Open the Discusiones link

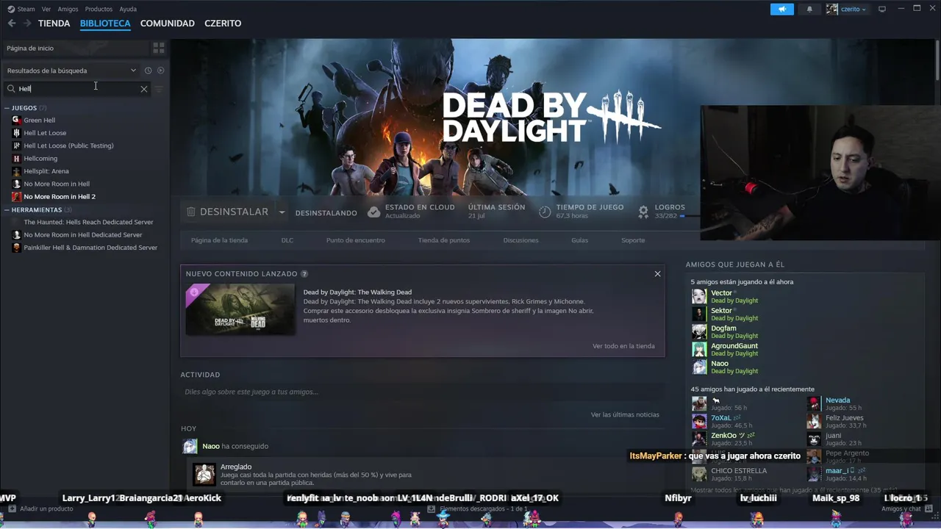click(x=520, y=240)
